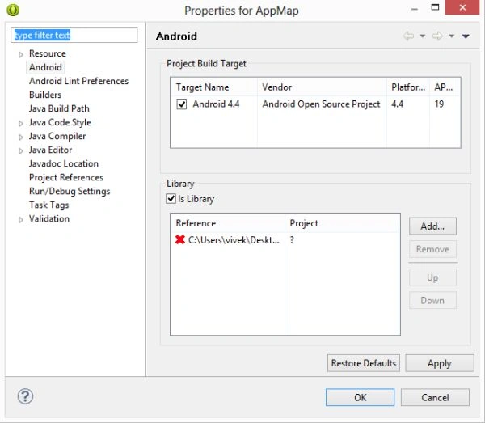Viewport: 485px width, 423px height.
Task: Select Java Compiler label
Action: coord(57,136)
